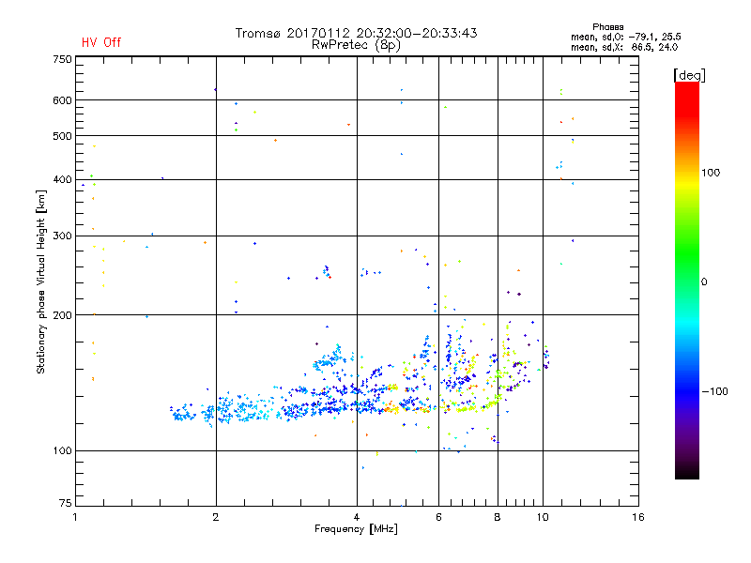Click the y-axis tick label '200'
Image resolution: width=751 pixels, height=563 pixels.
62,315
